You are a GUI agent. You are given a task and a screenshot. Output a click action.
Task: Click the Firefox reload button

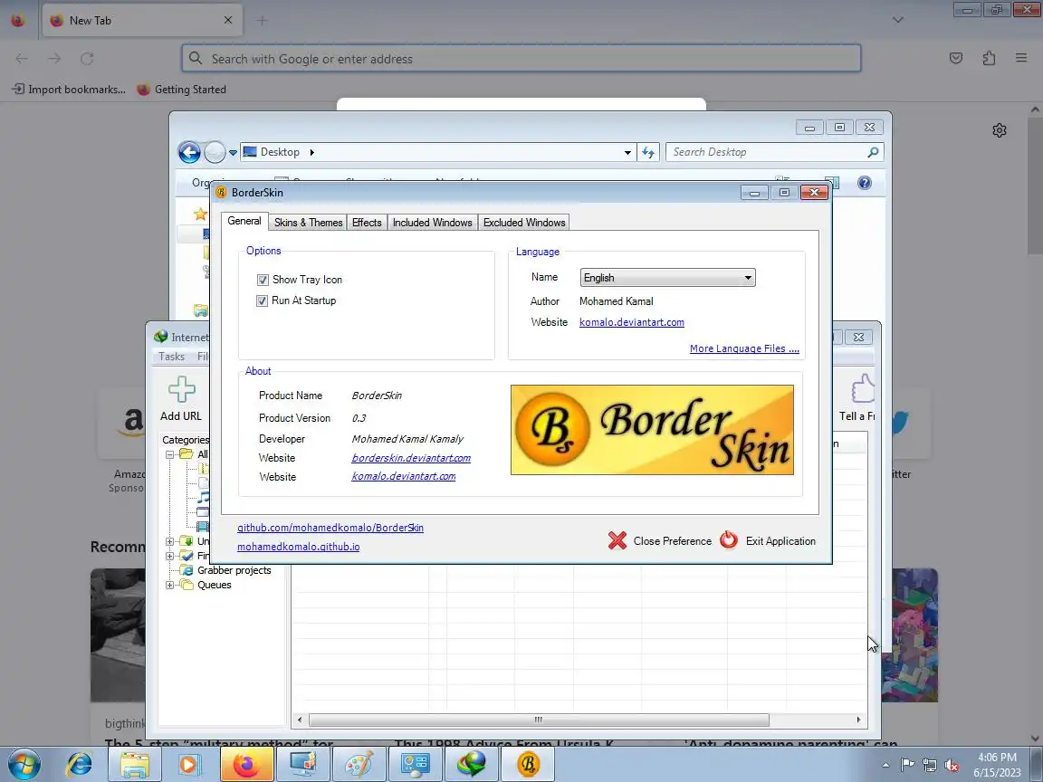(87, 59)
